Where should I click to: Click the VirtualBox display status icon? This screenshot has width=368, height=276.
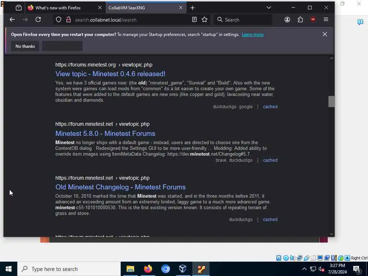(320, 258)
